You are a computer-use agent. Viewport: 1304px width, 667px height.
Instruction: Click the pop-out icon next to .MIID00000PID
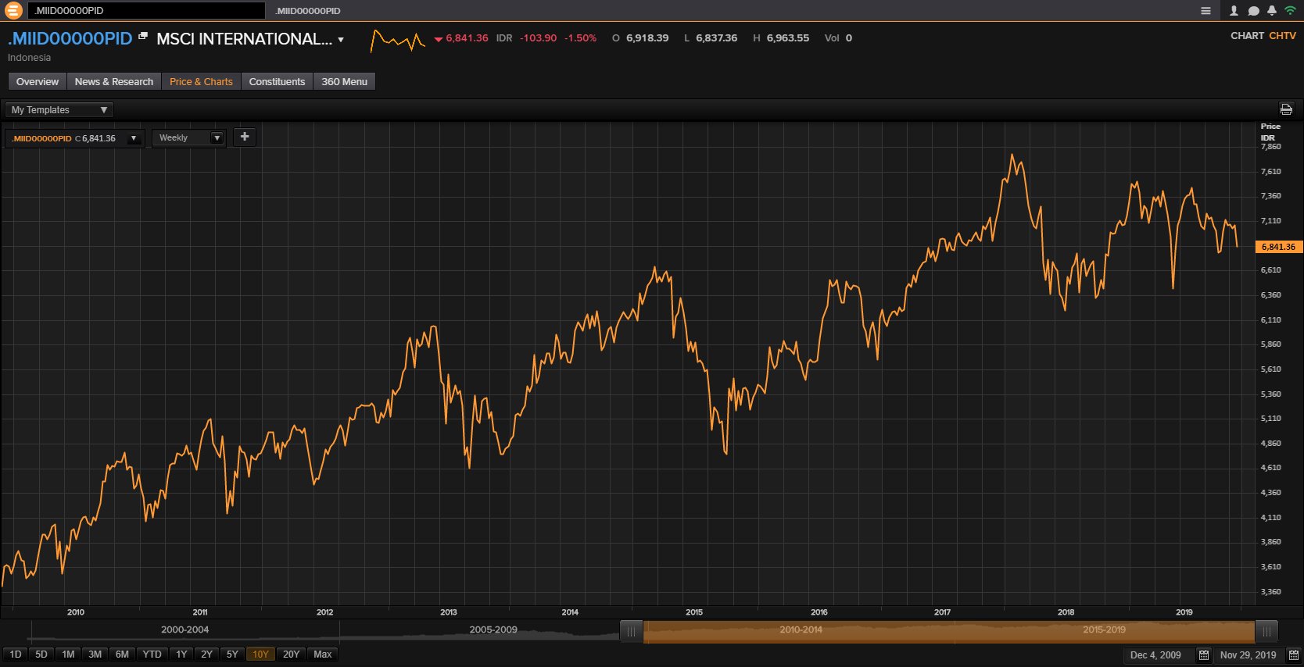(x=143, y=36)
